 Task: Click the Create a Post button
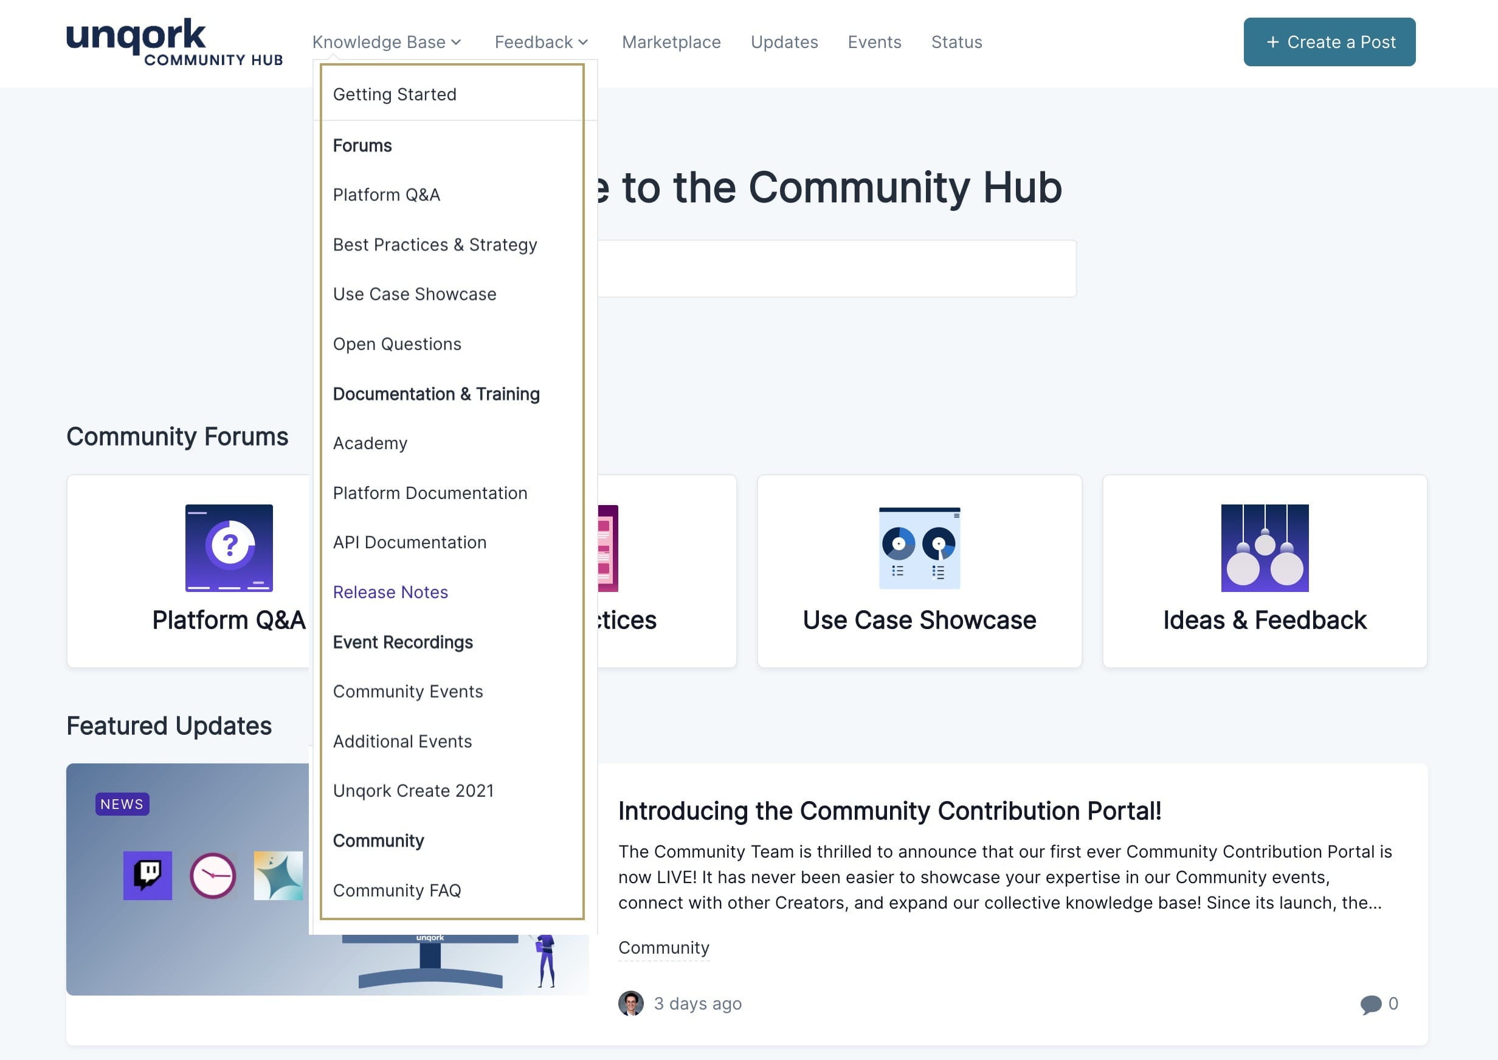click(x=1330, y=42)
